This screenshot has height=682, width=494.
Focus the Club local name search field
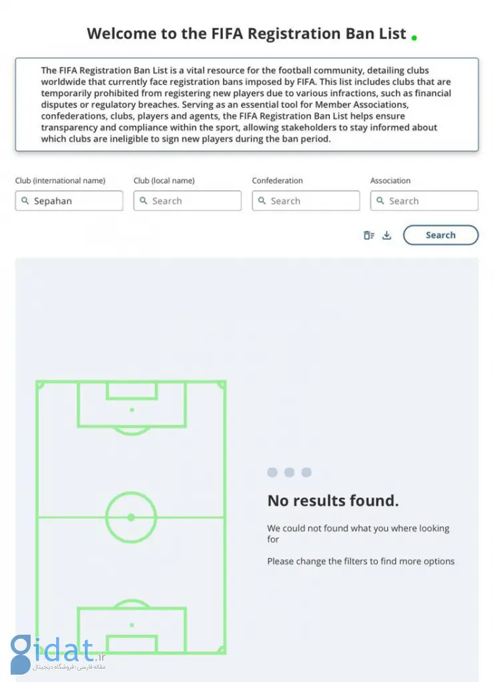[187, 200]
